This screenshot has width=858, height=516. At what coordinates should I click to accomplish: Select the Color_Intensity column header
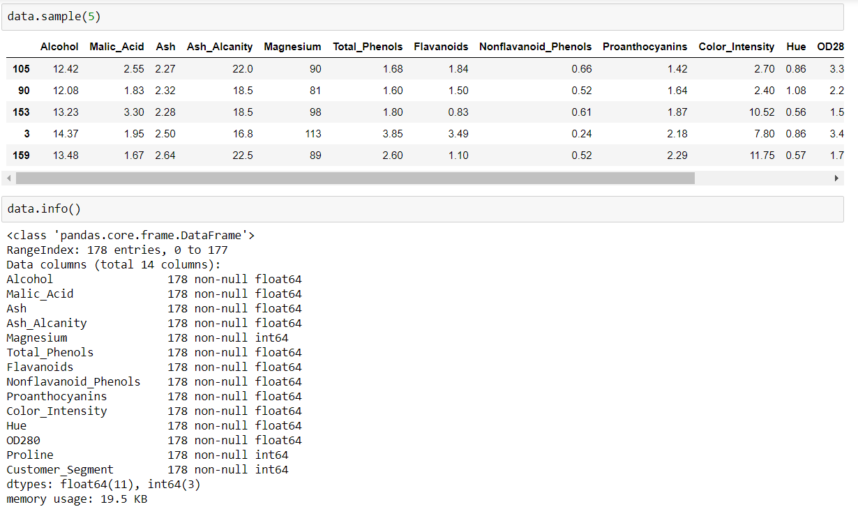736,47
